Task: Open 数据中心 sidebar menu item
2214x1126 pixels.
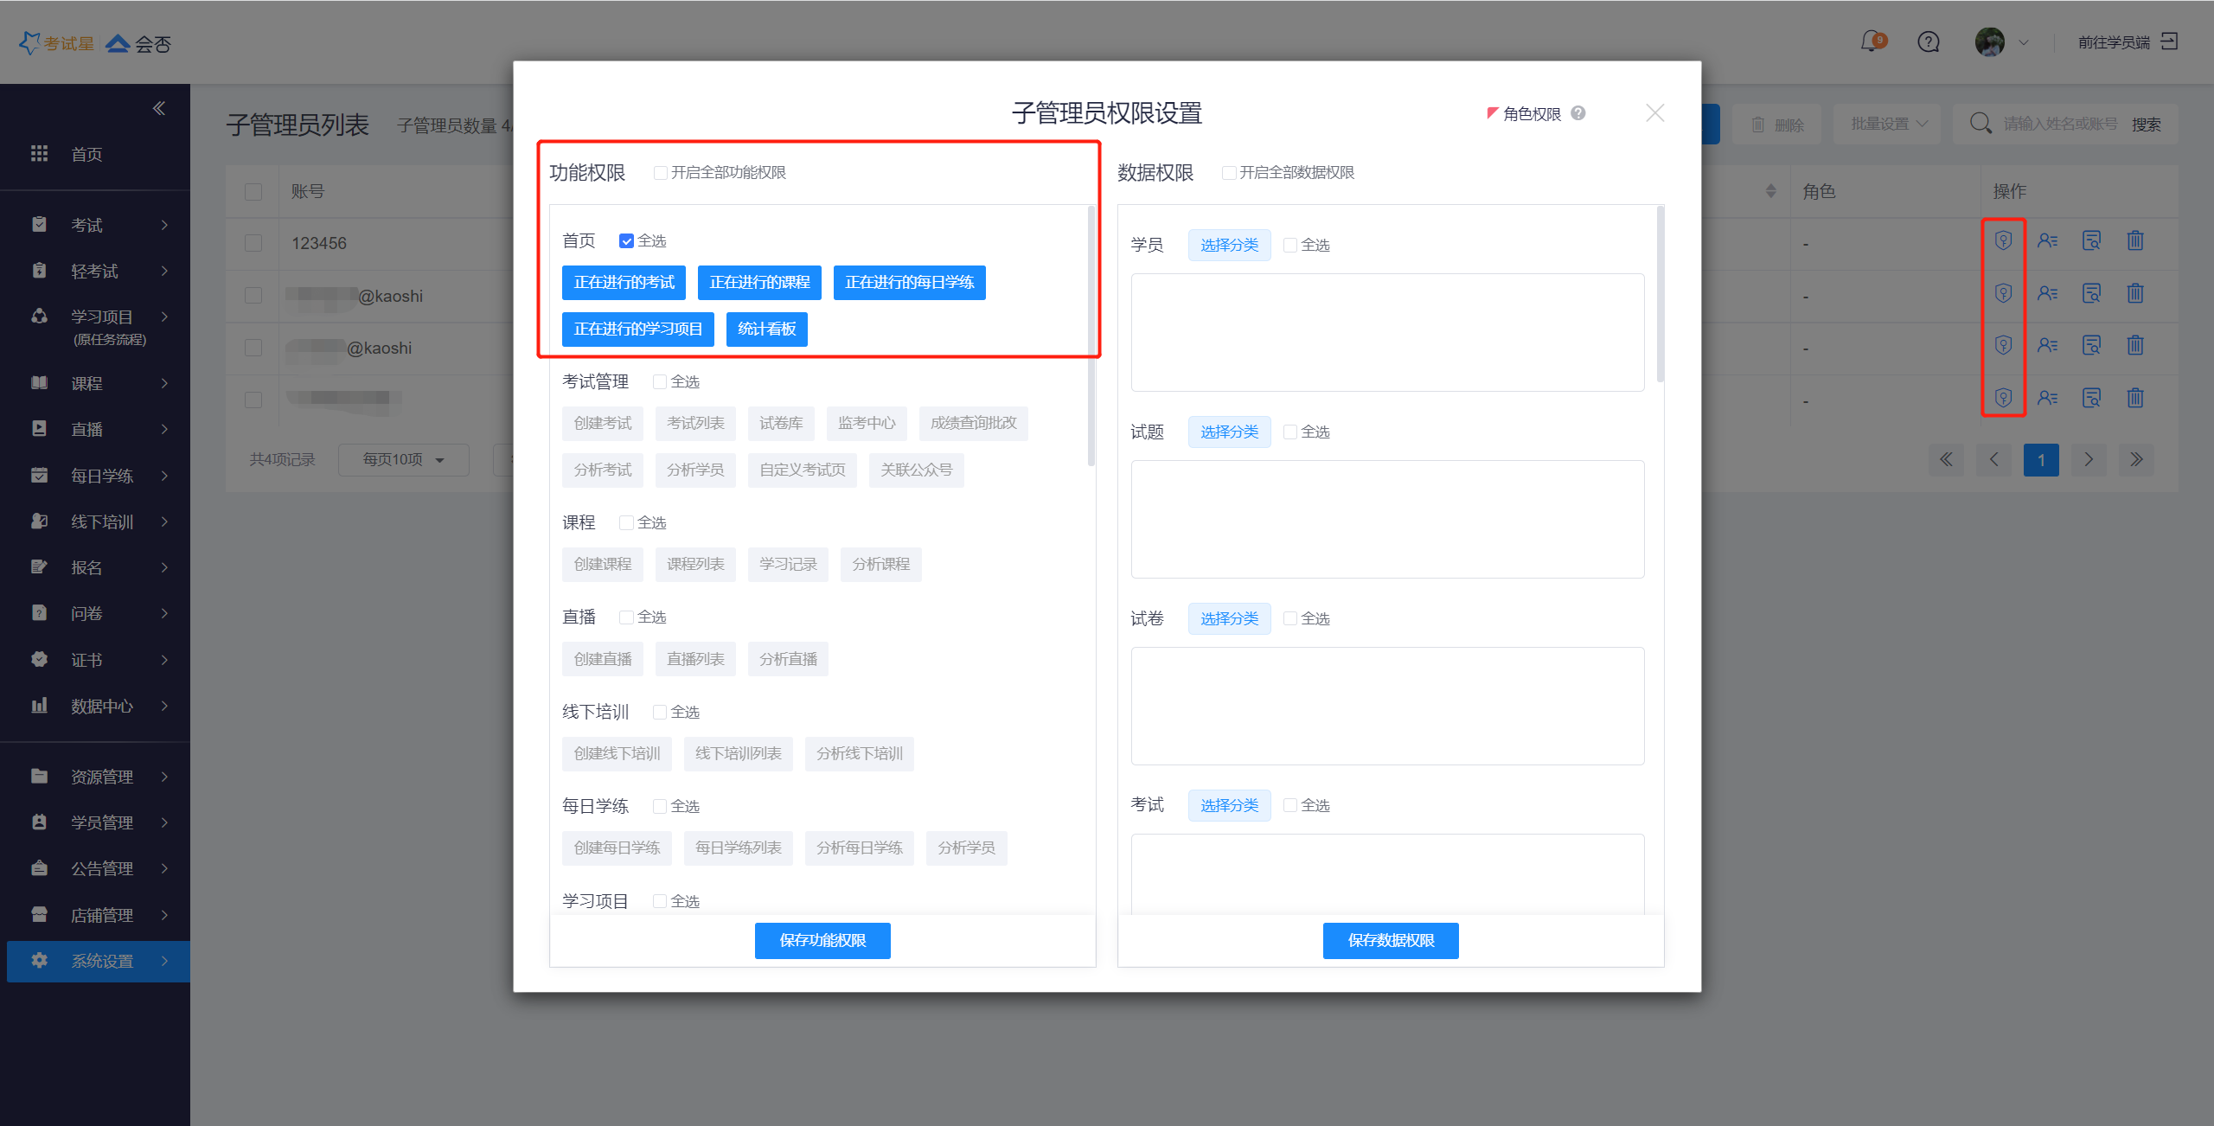Action: [102, 707]
